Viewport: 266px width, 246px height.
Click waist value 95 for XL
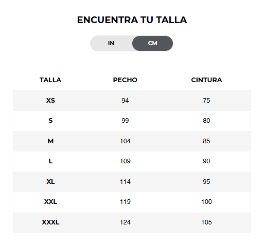[x=206, y=182]
